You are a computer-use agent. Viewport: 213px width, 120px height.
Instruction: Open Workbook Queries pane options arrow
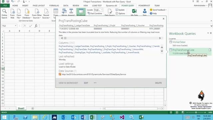208,33
